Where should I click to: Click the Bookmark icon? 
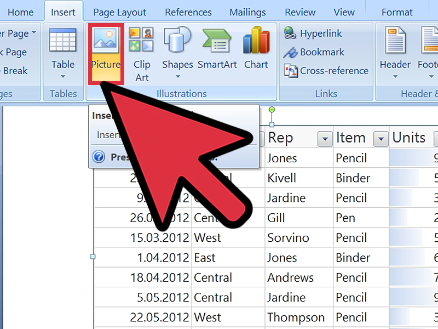click(291, 52)
